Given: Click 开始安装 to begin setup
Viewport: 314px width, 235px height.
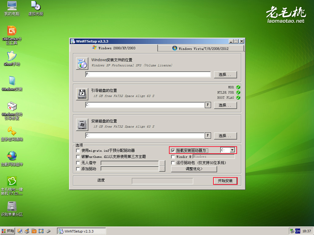Looking at the screenshot, I should pos(225,181).
